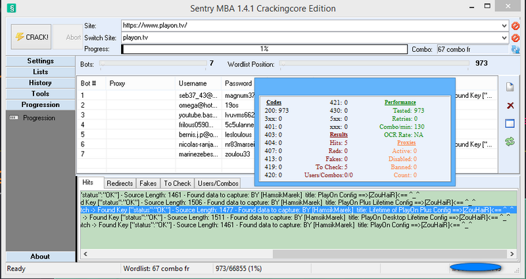This screenshot has width=526, height=279.
Task: Click the 1% progress bar
Action: (264, 49)
